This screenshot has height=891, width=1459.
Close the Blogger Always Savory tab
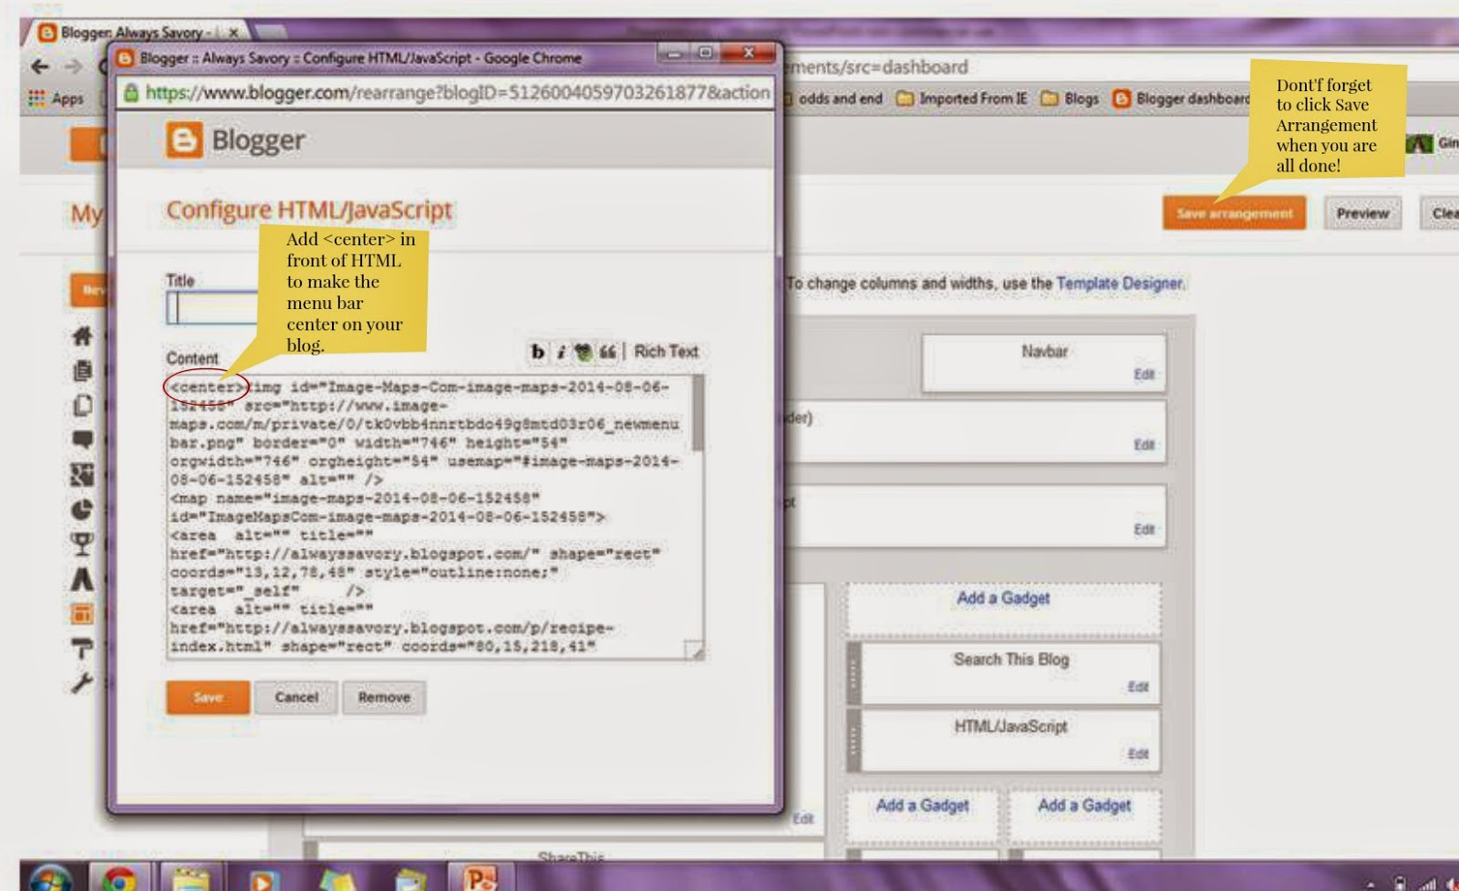(x=233, y=33)
